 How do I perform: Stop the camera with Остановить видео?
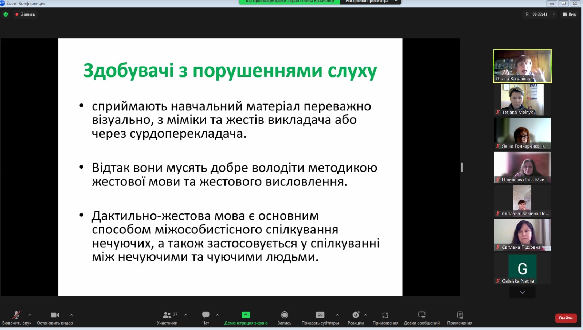55,315
